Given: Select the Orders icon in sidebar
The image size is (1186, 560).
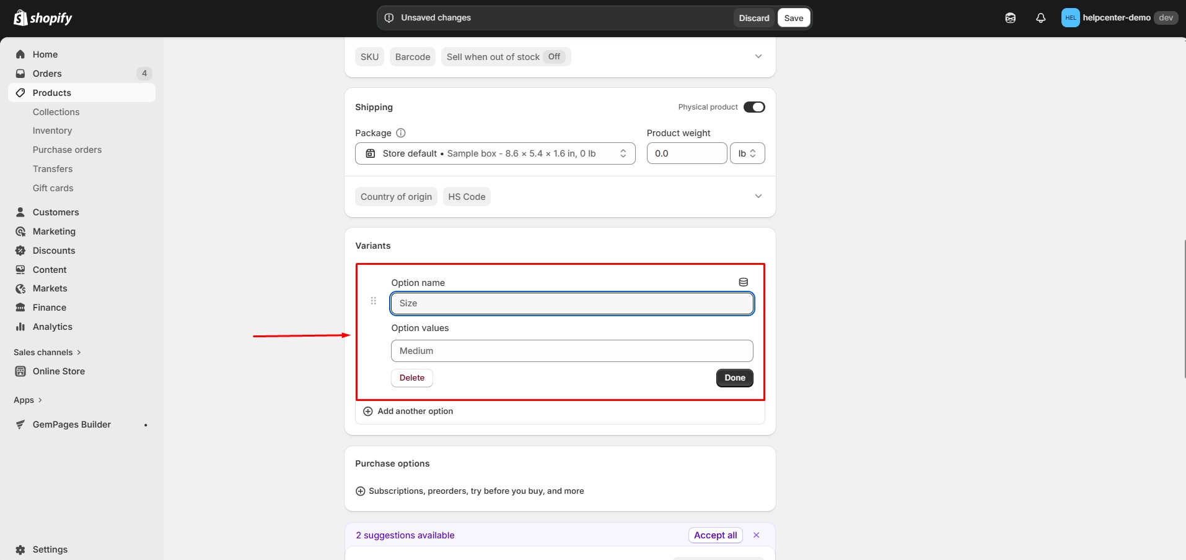Looking at the screenshot, I should pyautogui.click(x=20, y=73).
